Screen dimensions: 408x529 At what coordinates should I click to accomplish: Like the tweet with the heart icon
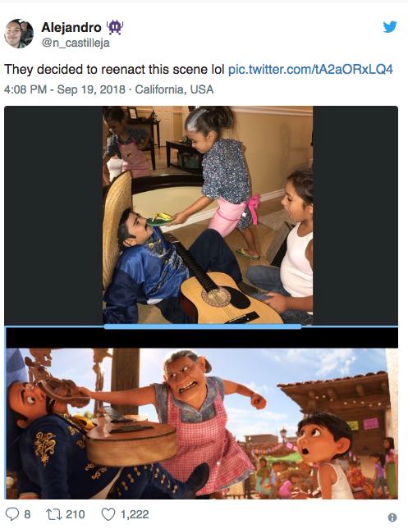click(108, 514)
